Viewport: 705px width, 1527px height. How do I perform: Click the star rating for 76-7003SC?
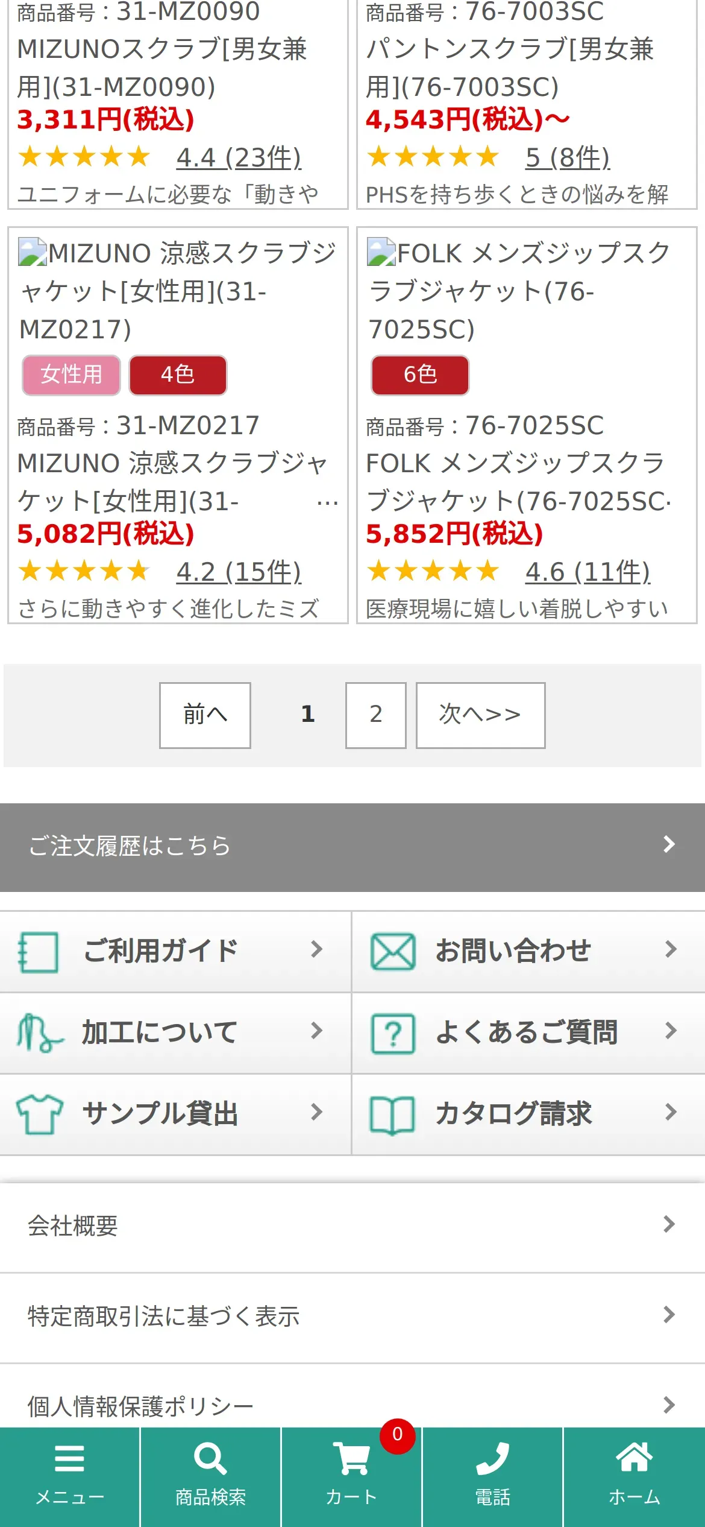tap(433, 157)
